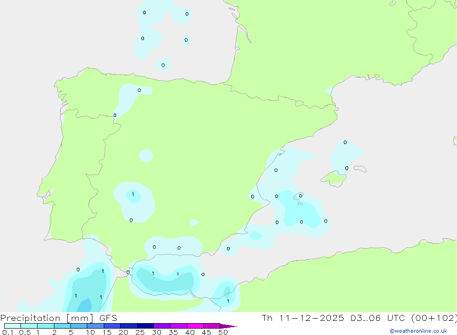
Task: Click the legend swatch between 1 and 2
Action: [45, 326]
